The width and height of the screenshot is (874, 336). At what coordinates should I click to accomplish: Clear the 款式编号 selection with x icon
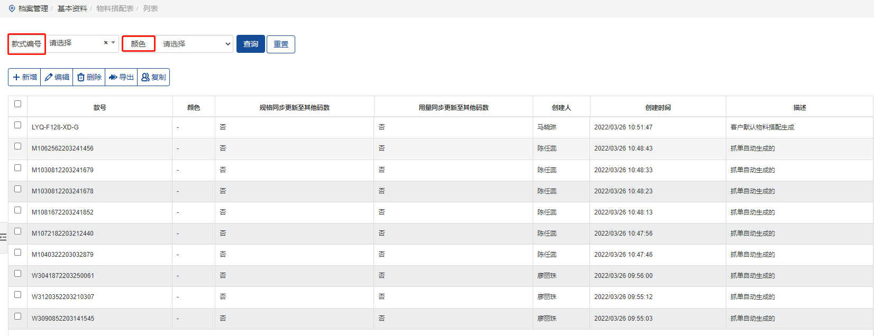click(x=106, y=43)
